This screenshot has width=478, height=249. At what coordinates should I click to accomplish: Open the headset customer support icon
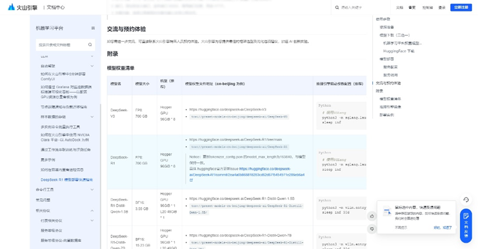coord(466,200)
